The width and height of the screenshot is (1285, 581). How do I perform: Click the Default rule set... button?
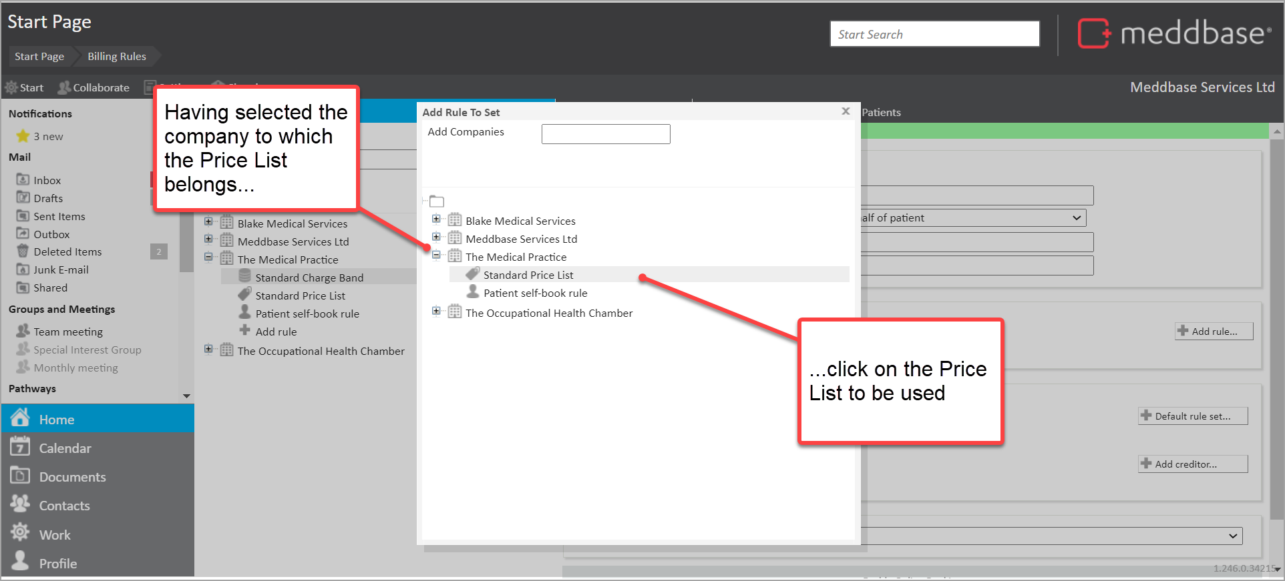(1192, 416)
